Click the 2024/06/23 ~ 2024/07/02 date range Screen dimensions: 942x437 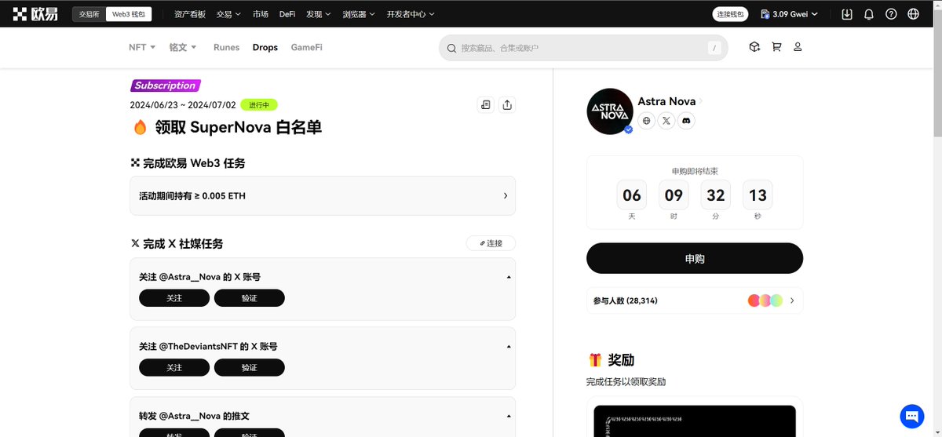point(182,105)
